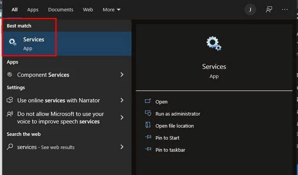Click the Open file location icon
298x175 pixels.
(148, 125)
